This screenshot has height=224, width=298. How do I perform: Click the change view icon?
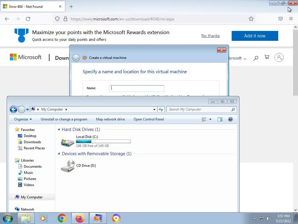tap(204, 119)
